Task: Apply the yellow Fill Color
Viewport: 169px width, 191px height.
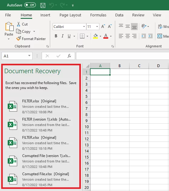Action: click(95, 36)
